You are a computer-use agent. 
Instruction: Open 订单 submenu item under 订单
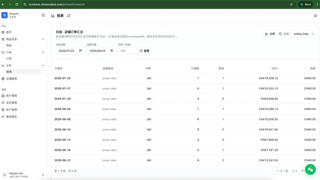pyautogui.click(x=9, y=58)
